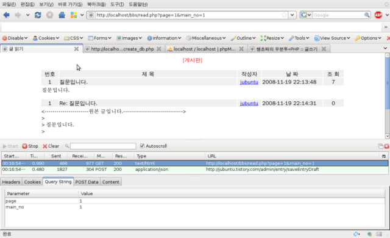This screenshot has width=390, height=238.
Task: Close the phpMyAdmin localhost tab
Action: 241,49
